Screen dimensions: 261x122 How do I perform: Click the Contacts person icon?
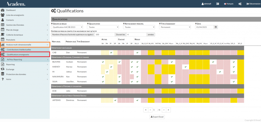tap(3, 20)
